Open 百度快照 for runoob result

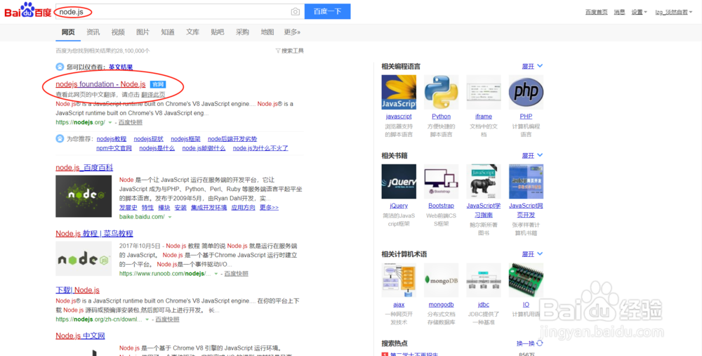236,274
